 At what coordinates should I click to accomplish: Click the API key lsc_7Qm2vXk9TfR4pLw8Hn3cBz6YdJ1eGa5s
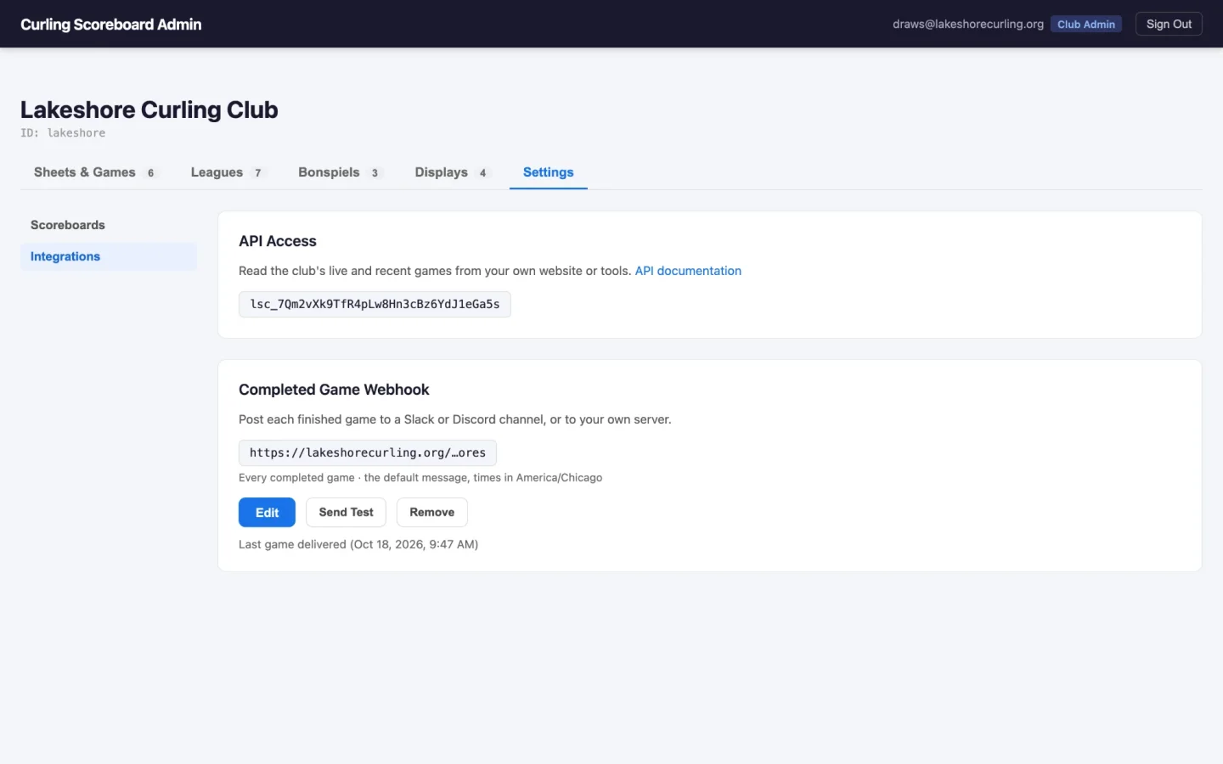(x=375, y=304)
